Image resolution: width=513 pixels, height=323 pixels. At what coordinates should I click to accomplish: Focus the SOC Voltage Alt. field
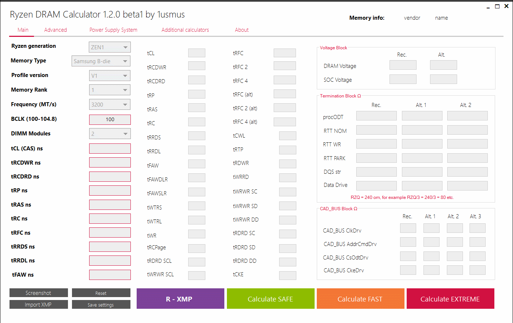(444, 79)
